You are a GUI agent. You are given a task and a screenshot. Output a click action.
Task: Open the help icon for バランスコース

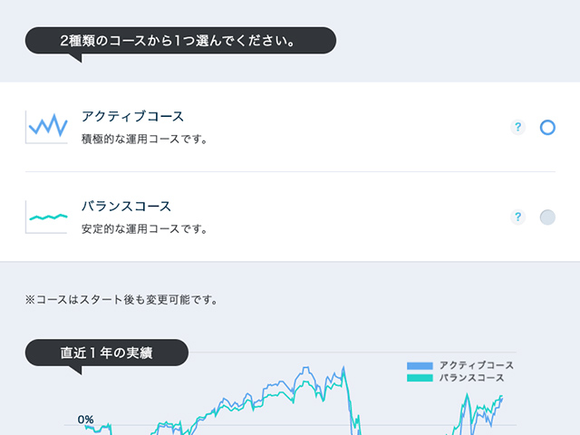pyautogui.click(x=517, y=217)
